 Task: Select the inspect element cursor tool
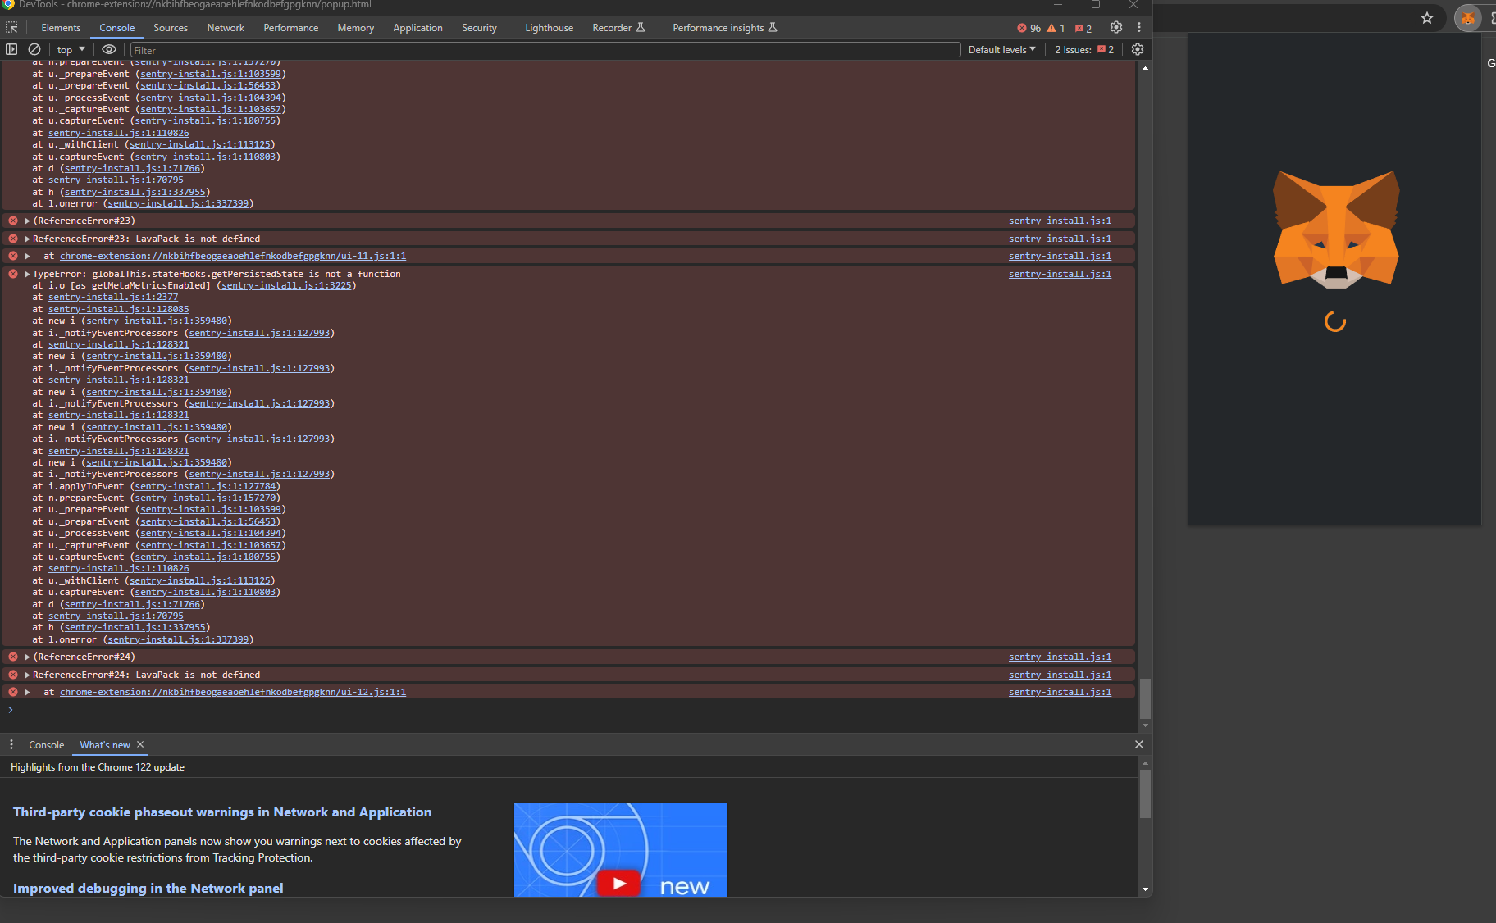tap(11, 27)
